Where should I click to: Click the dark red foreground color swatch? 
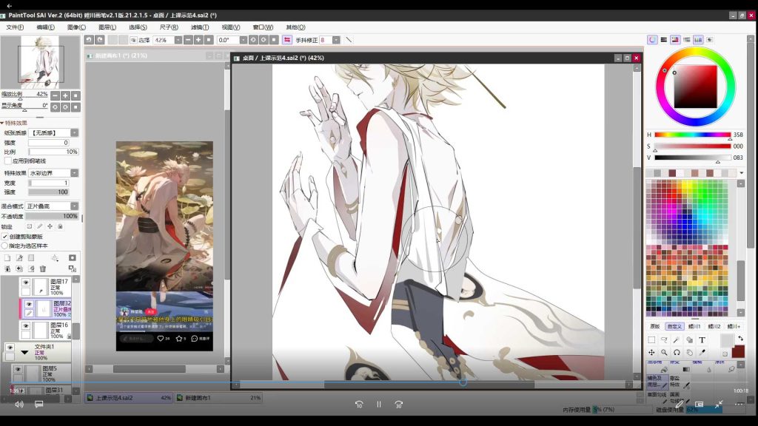tap(738, 351)
